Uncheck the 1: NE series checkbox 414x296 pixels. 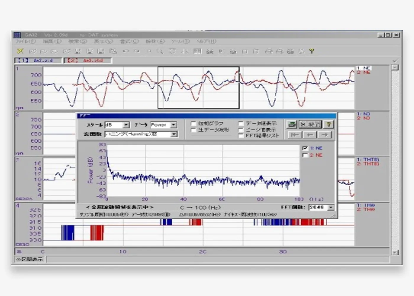click(x=305, y=148)
